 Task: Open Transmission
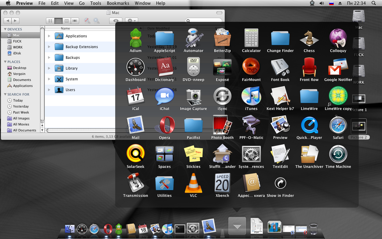point(135,183)
